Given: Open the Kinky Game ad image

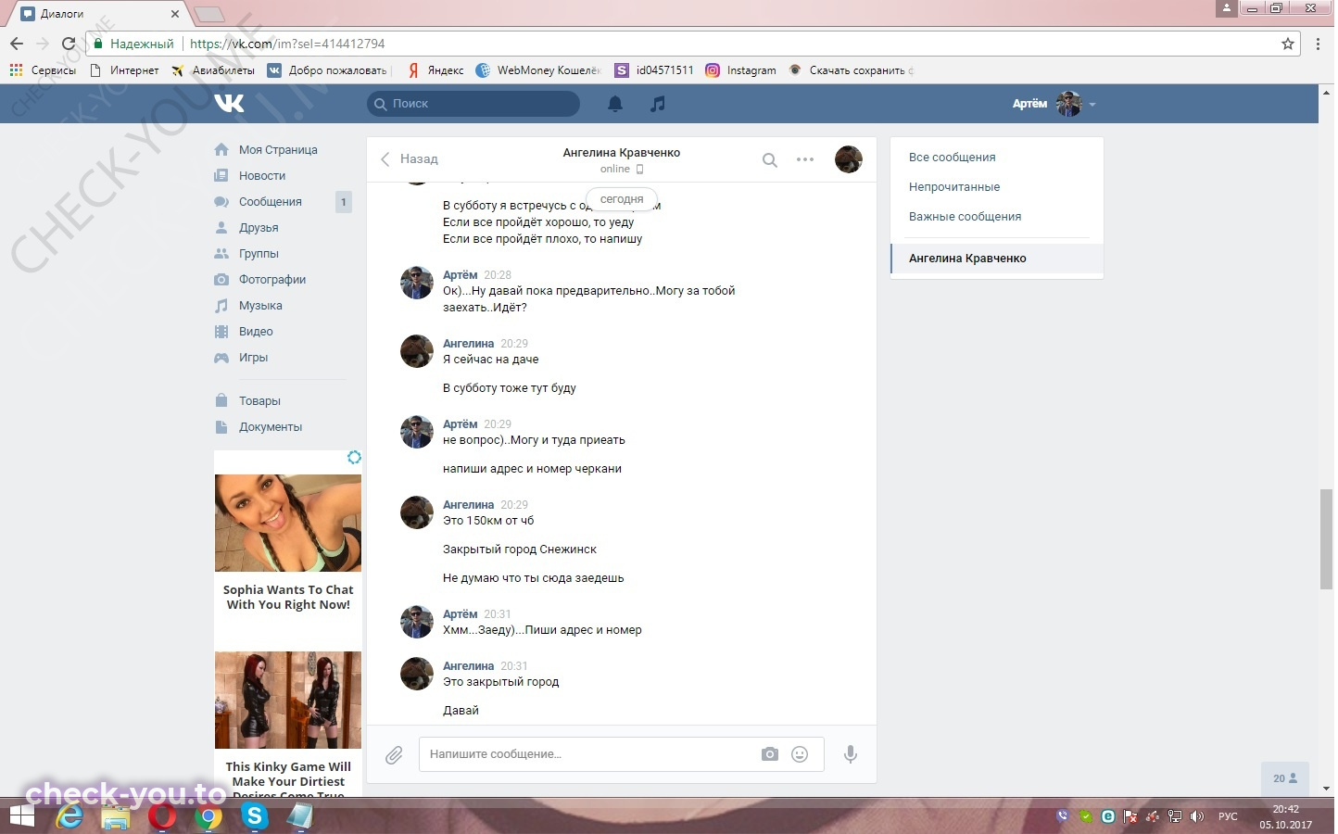Looking at the screenshot, I should [x=288, y=701].
